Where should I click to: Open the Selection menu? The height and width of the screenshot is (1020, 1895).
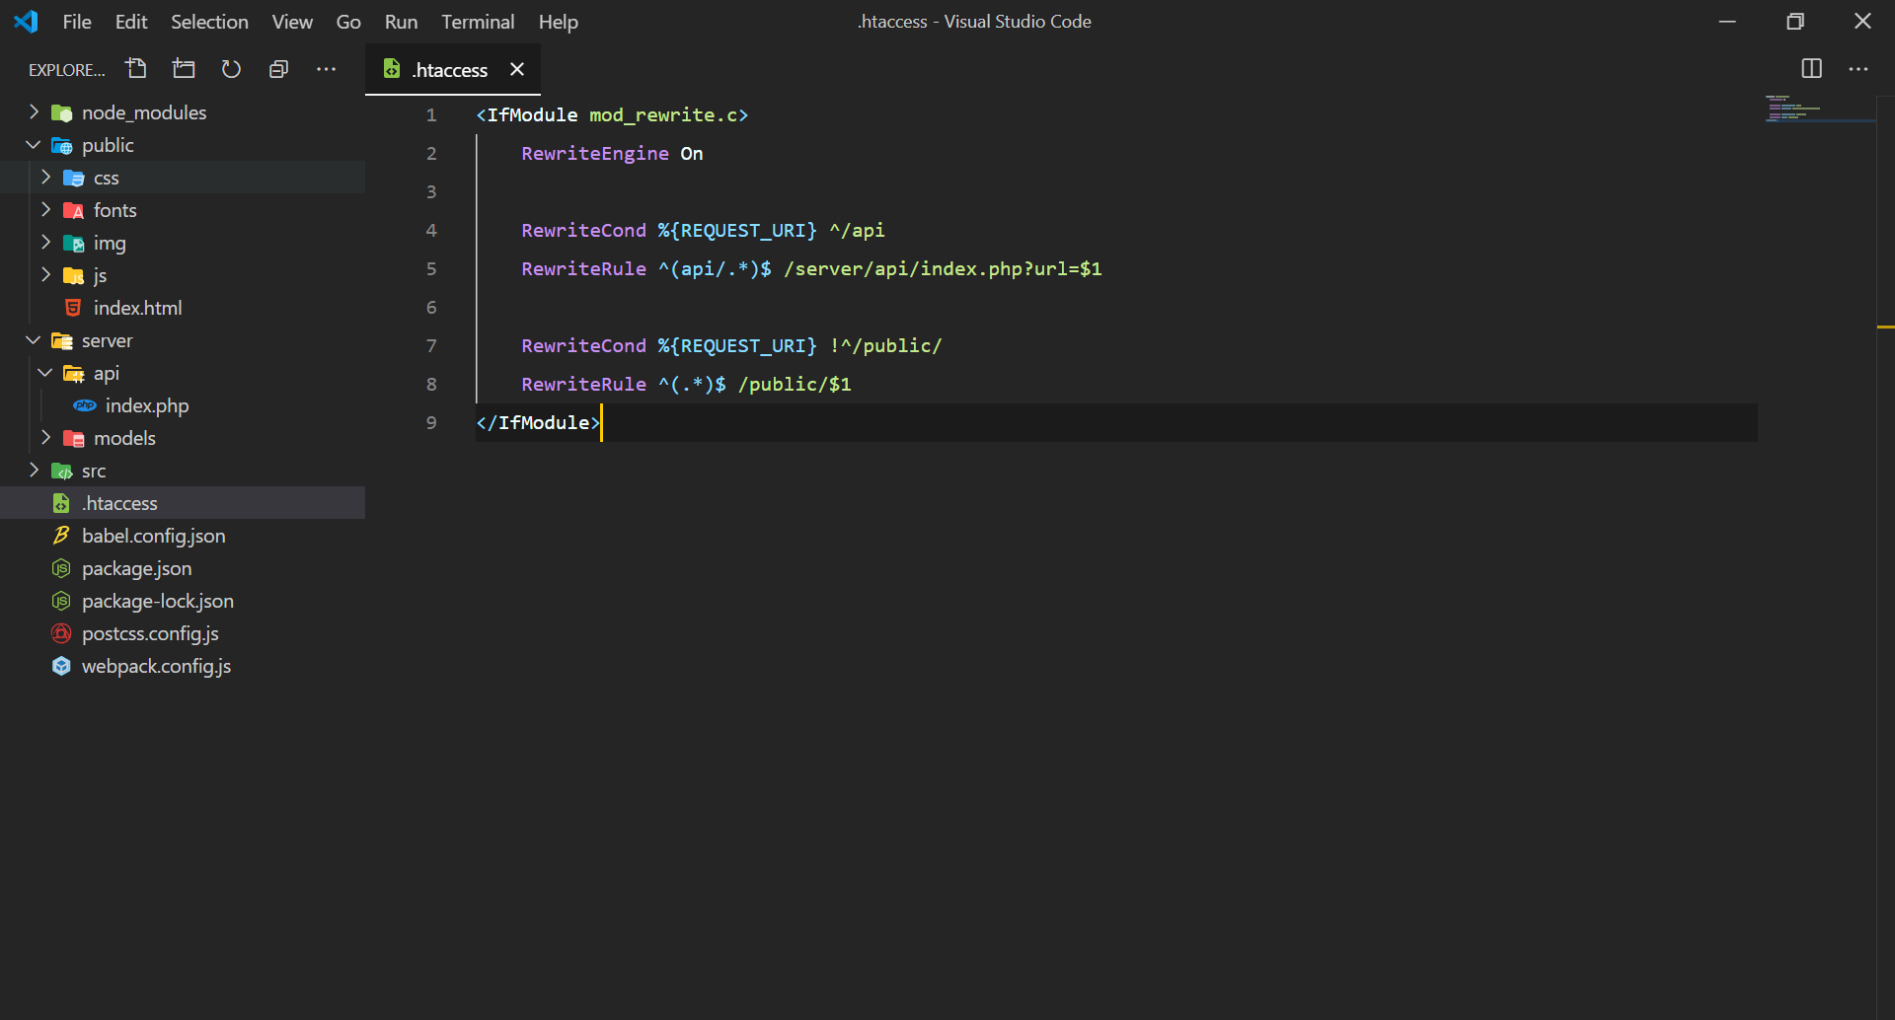coord(209,22)
